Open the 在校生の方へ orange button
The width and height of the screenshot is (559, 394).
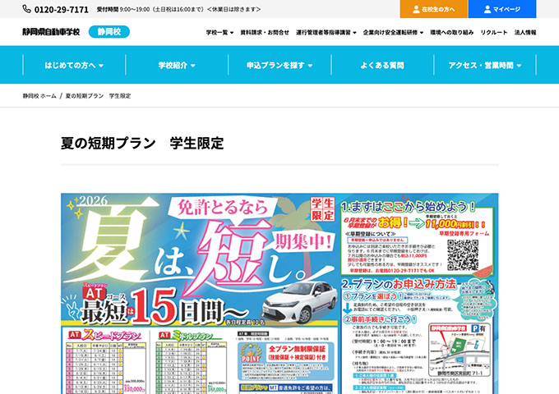434,9
